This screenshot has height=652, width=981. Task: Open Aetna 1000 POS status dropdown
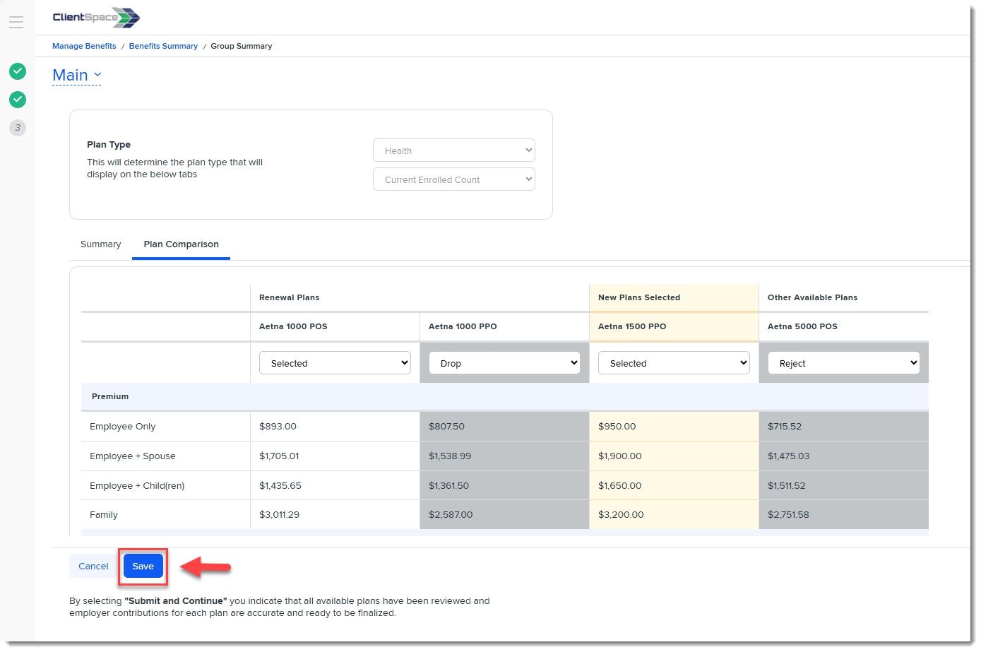pos(335,363)
